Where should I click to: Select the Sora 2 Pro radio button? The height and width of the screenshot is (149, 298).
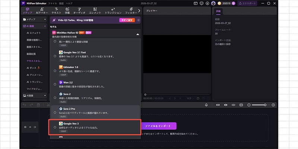point(55,112)
